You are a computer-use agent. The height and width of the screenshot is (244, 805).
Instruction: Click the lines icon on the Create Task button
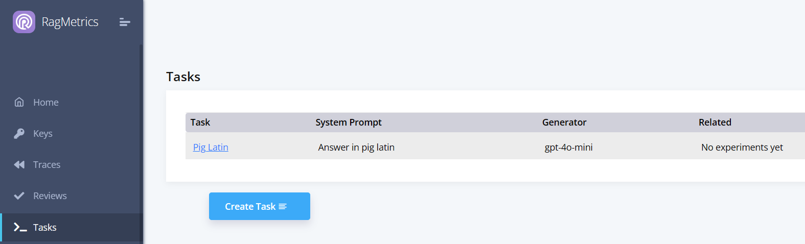[x=283, y=206]
